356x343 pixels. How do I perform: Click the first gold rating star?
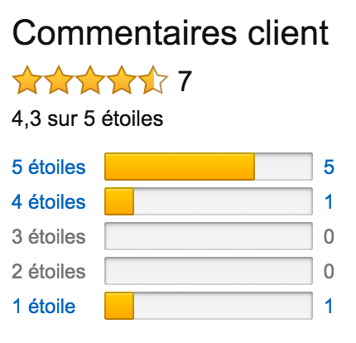(27, 80)
